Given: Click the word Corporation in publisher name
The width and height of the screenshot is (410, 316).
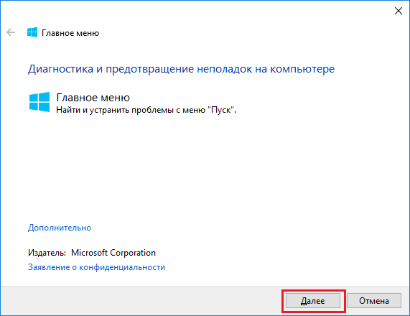Looking at the screenshot, I should tap(133, 253).
